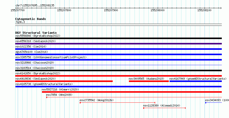This screenshot has height=118, width=229.
Task: Select the red bar under nsv6419836
Action: point(64,81)
